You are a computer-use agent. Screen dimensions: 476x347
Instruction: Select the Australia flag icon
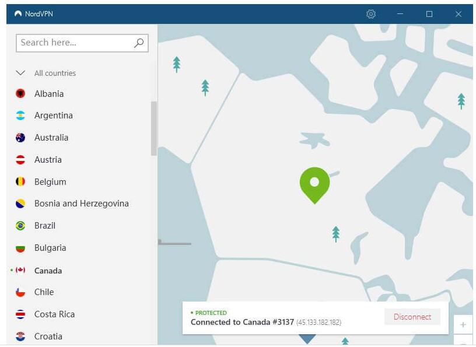coord(20,138)
